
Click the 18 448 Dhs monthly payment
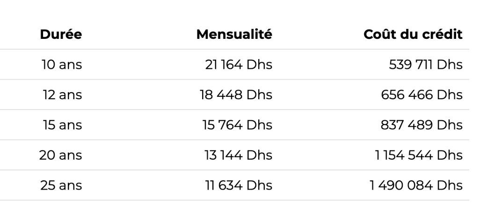[236, 95]
